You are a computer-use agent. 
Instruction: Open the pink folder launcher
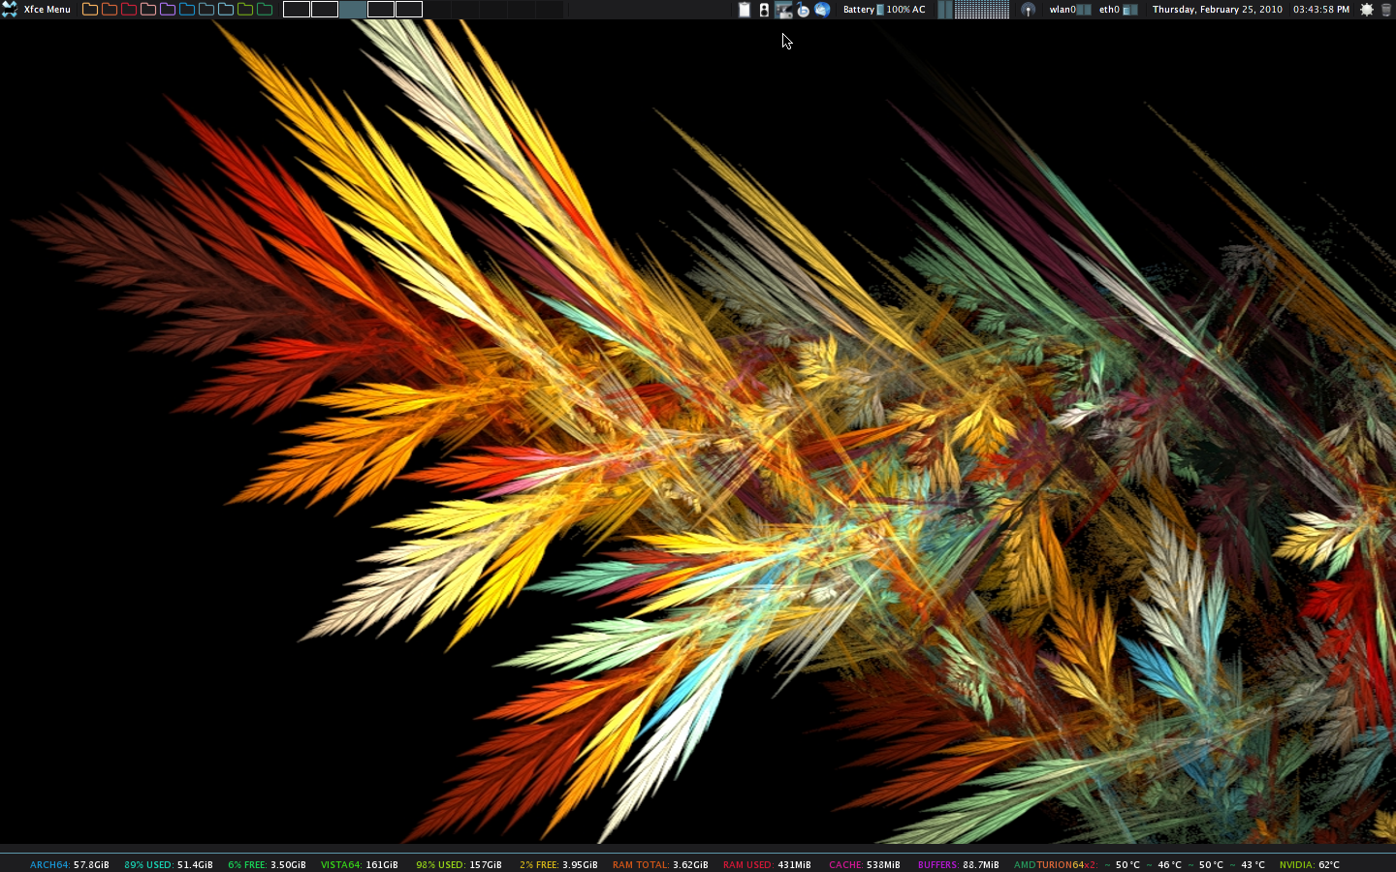click(148, 9)
